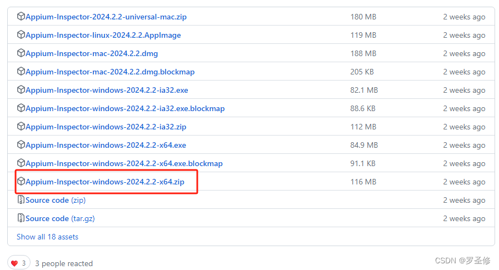Click package icon beside universal-mac.zip asset
Image resolution: width=499 pixels, height=270 pixels.
click(x=21, y=16)
